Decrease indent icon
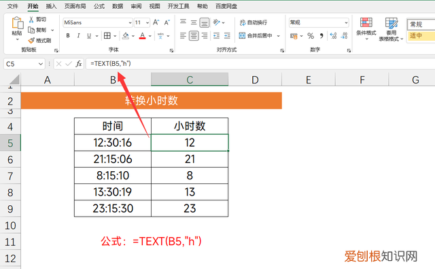Image resolution: width=435 pixels, height=269 pixels. [x=216, y=35]
